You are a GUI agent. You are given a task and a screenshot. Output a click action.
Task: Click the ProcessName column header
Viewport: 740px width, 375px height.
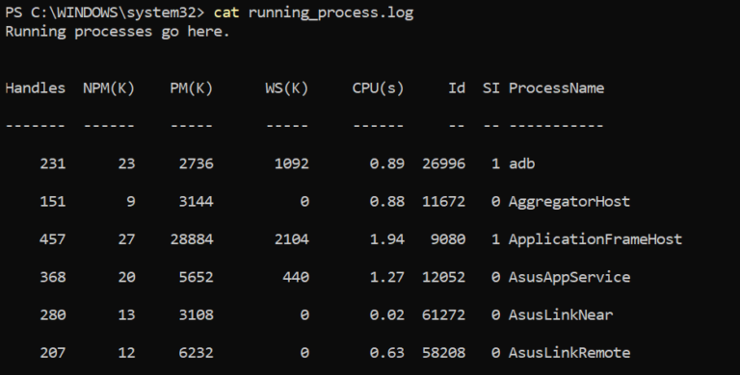(556, 88)
